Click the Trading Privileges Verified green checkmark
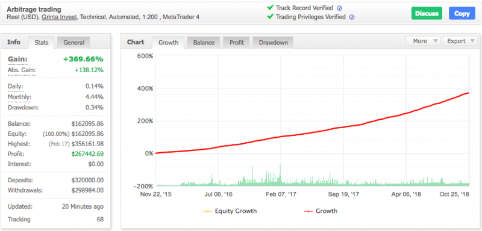Image resolution: width=482 pixels, height=231 pixels. [x=270, y=17]
